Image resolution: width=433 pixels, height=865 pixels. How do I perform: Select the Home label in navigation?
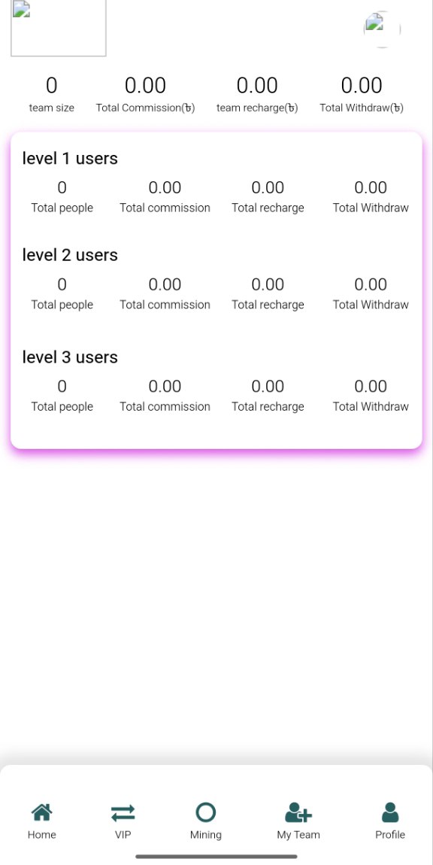pyautogui.click(x=42, y=835)
